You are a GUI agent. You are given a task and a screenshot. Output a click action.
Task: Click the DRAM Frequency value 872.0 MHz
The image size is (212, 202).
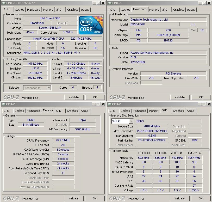tap(63, 140)
